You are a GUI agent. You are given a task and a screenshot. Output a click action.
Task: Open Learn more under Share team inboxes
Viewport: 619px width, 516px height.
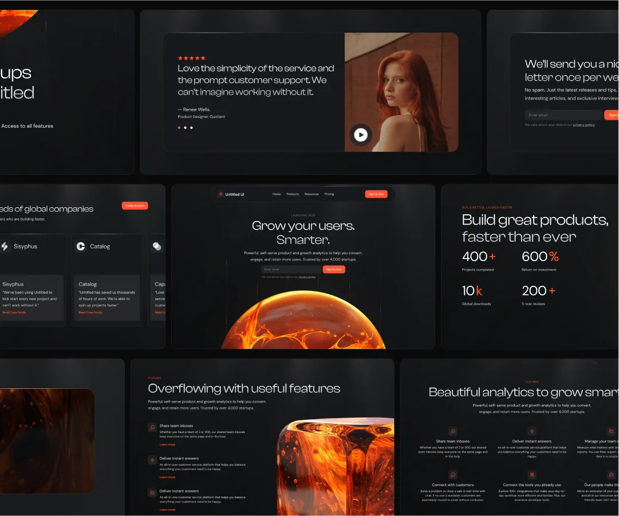[167, 444]
